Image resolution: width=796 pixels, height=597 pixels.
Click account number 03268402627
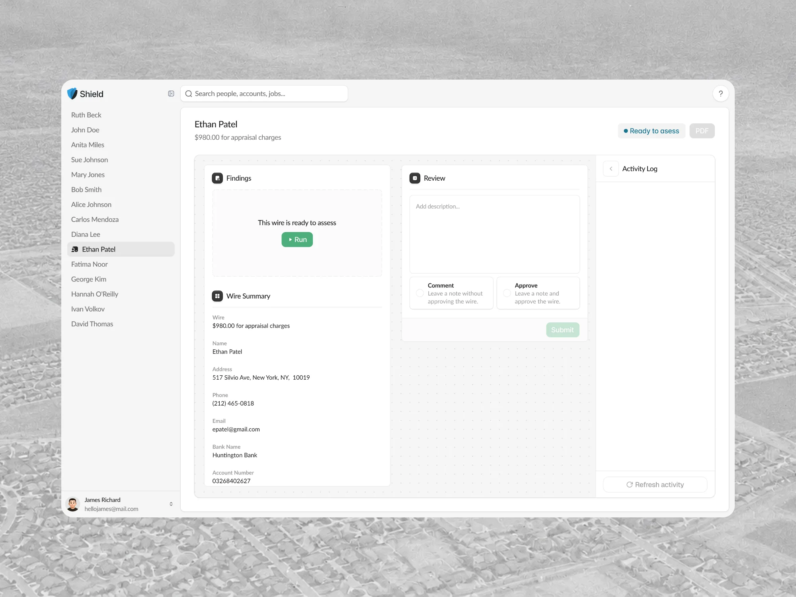pos(231,481)
